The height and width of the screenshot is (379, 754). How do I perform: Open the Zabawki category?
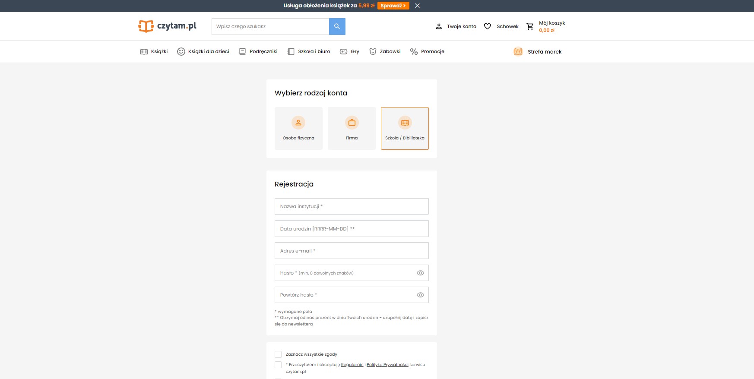tap(385, 51)
